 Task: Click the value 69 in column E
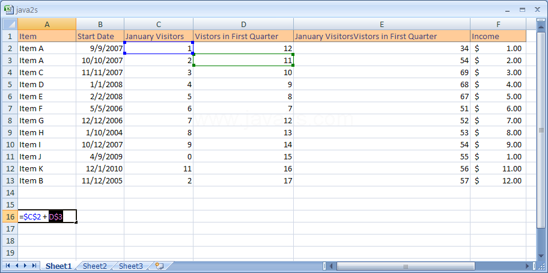(382, 72)
